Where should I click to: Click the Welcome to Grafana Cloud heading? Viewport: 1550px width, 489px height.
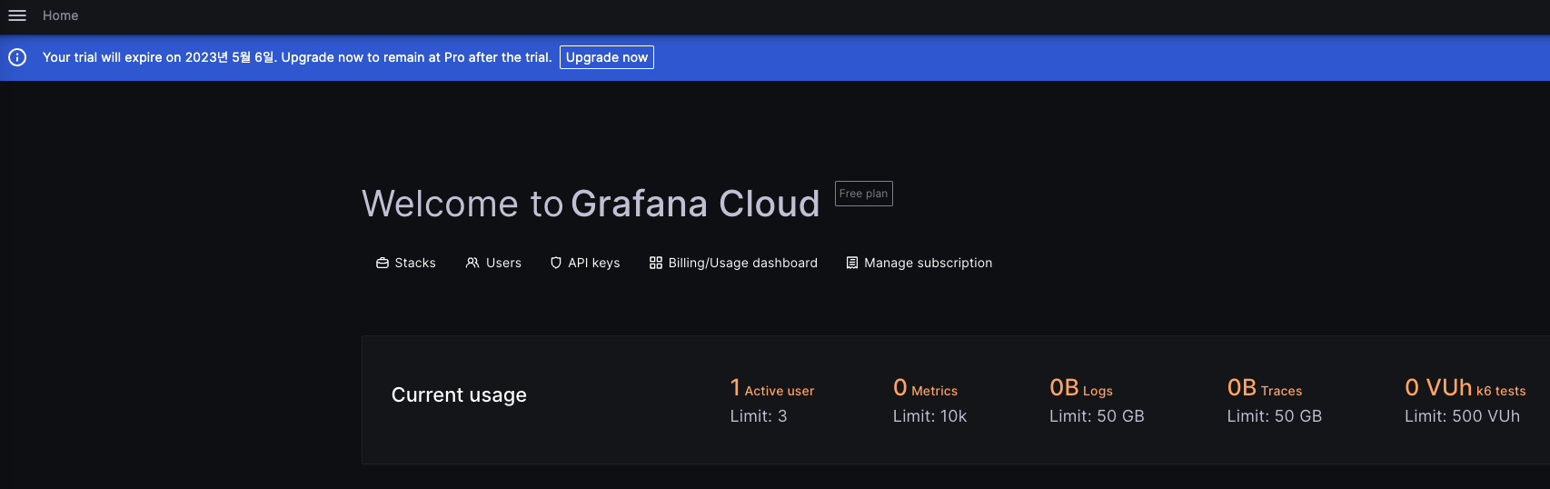pyautogui.click(x=591, y=204)
